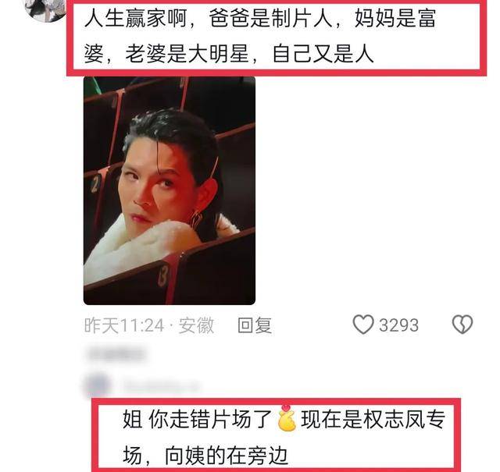Image resolution: width=500 pixels, height=472 pixels.
Task: Tap the broken heart dislike icon
Action: 462,325
